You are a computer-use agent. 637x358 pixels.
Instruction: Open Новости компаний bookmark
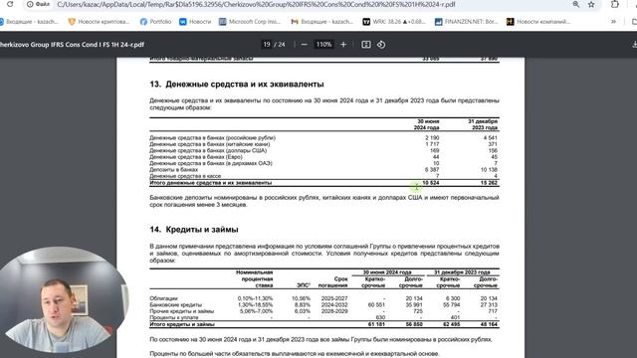538,22
